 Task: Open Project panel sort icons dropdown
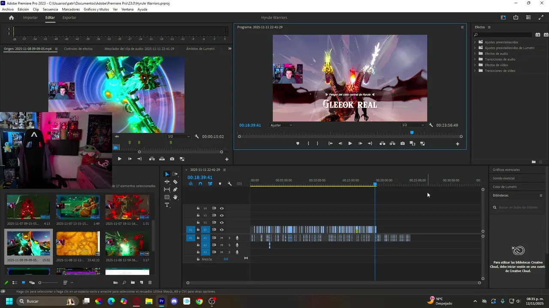coord(67,283)
